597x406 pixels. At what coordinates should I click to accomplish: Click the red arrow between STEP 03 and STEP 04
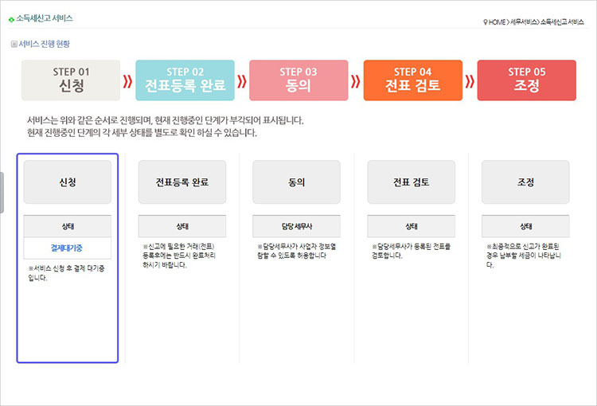point(355,81)
